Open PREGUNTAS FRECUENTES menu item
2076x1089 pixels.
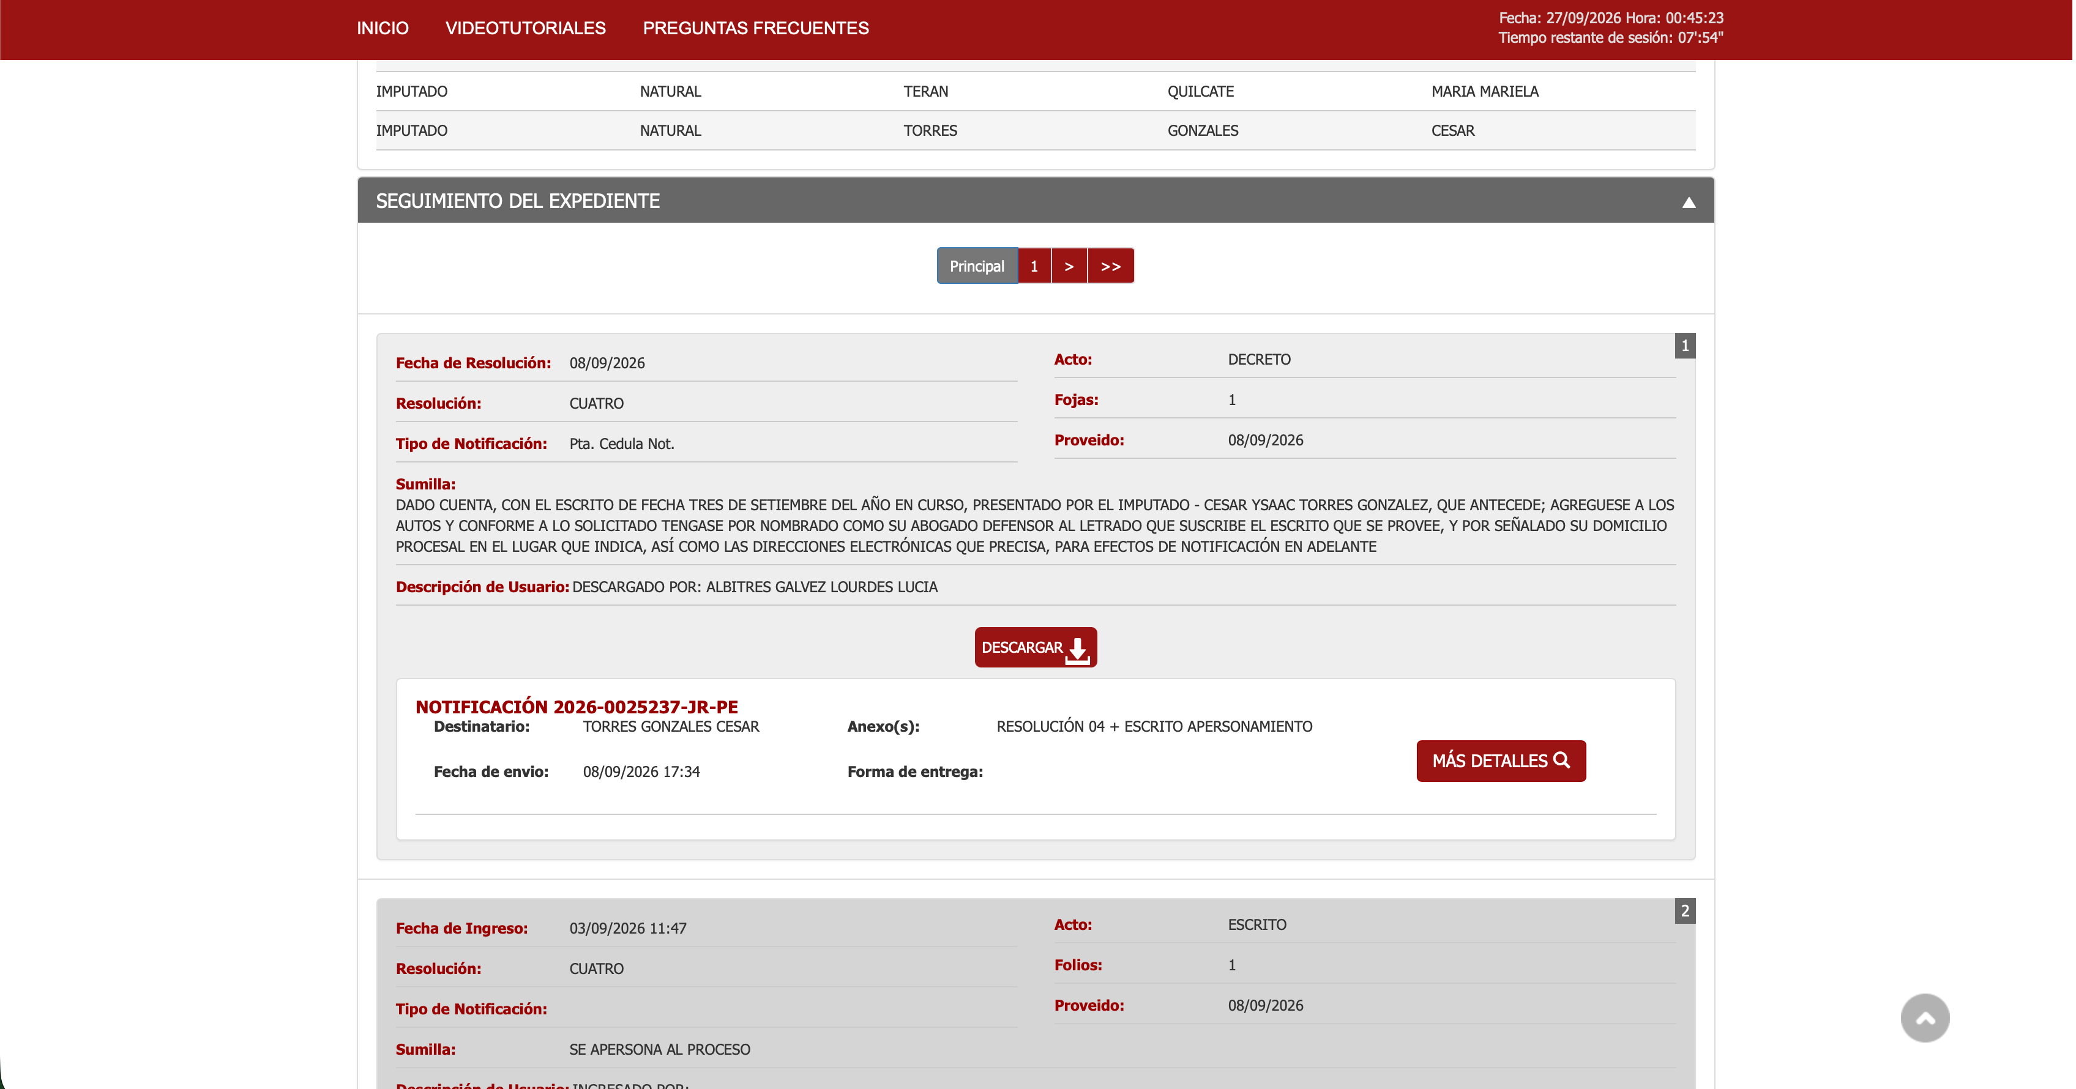click(x=756, y=28)
